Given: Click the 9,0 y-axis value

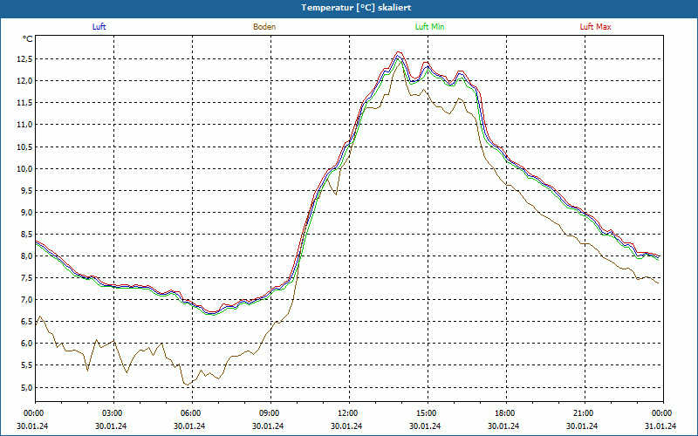Looking at the screenshot, I should (26, 212).
